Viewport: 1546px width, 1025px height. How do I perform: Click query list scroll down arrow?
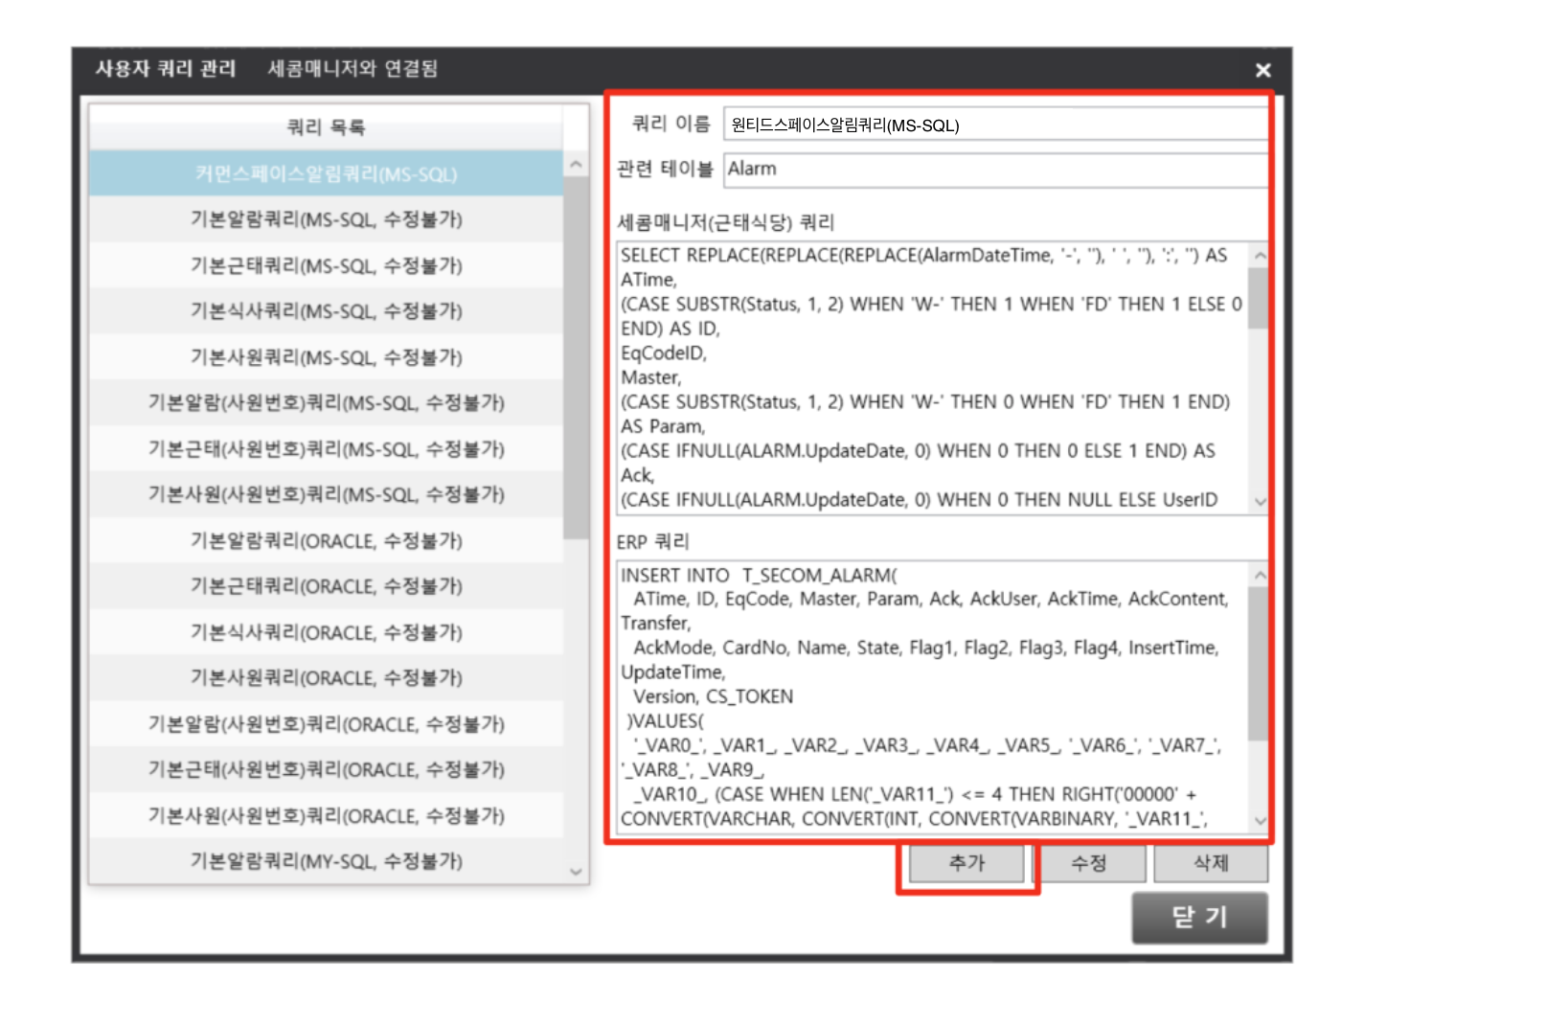576,872
